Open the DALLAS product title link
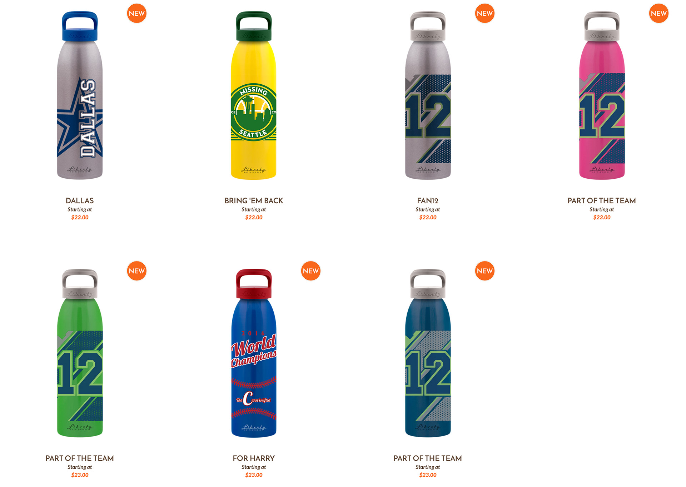This screenshot has height=487, width=686. (80, 201)
